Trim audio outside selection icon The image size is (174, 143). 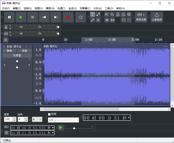click(x=107, y=20)
